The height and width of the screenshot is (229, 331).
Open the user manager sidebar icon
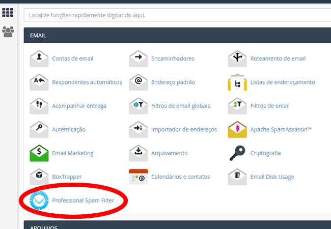[x=8, y=32]
